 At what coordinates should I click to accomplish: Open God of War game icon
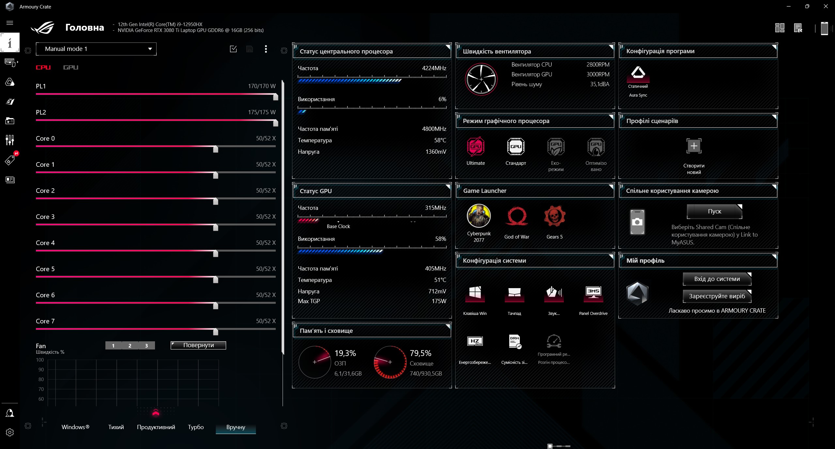coord(517,216)
